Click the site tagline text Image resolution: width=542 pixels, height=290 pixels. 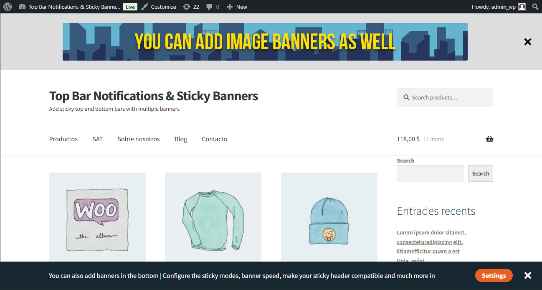114,109
